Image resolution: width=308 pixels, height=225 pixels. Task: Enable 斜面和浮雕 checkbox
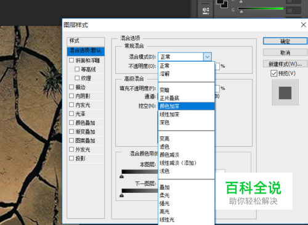tap(71, 60)
